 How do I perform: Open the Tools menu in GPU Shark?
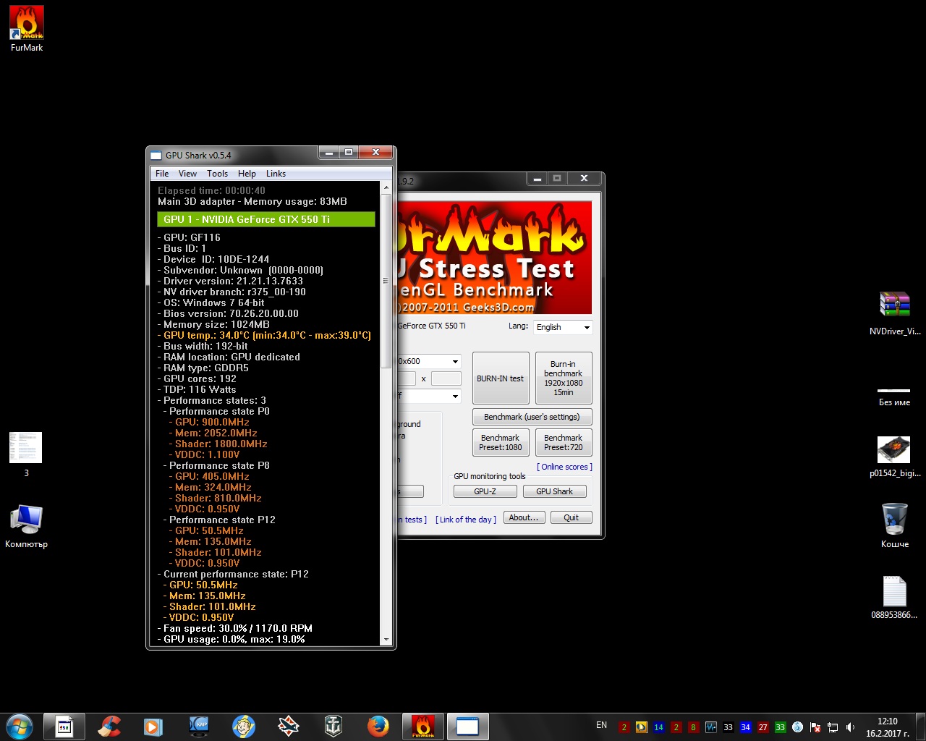click(x=217, y=174)
